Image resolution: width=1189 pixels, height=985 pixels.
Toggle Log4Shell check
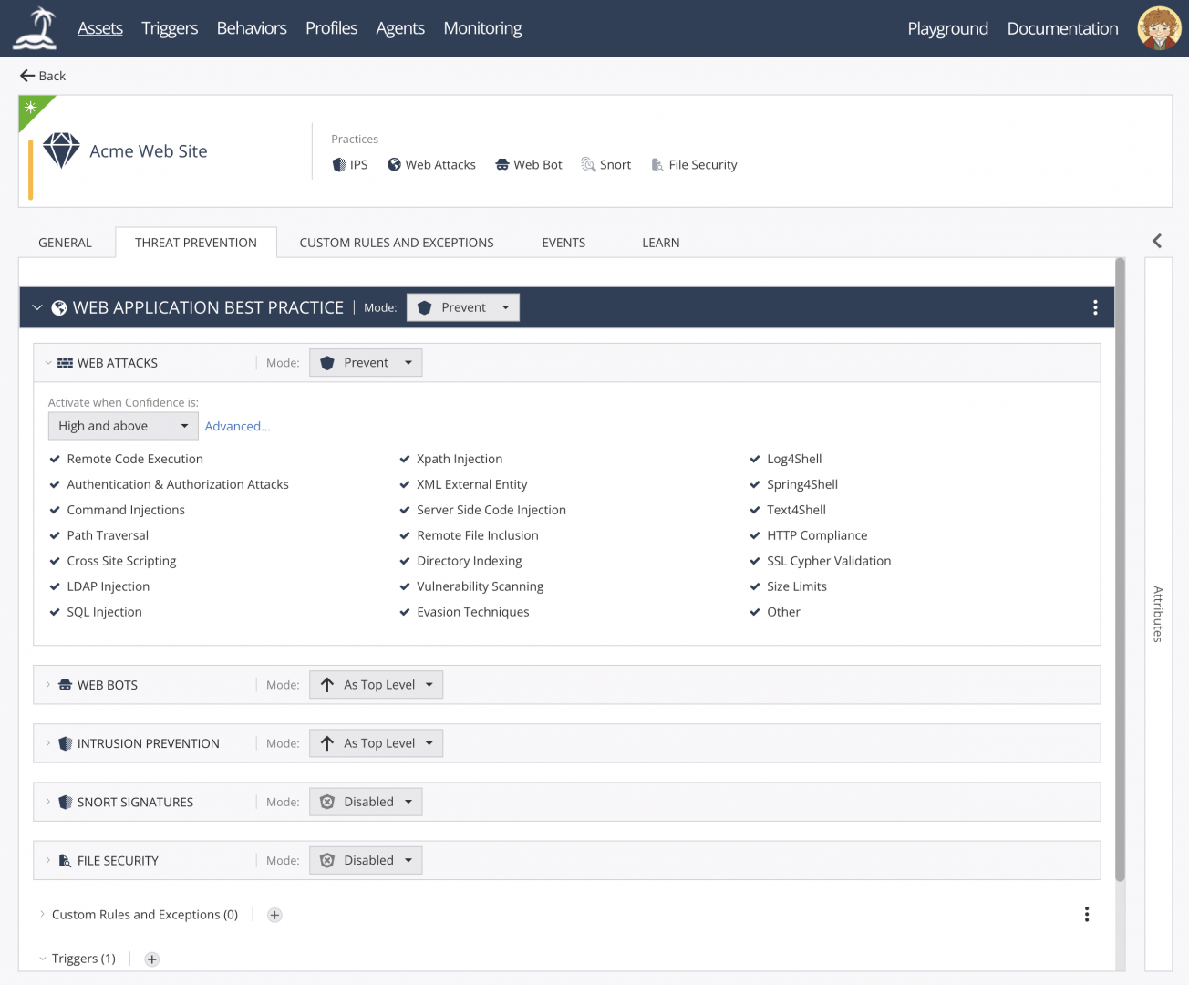click(x=755, y=459)
